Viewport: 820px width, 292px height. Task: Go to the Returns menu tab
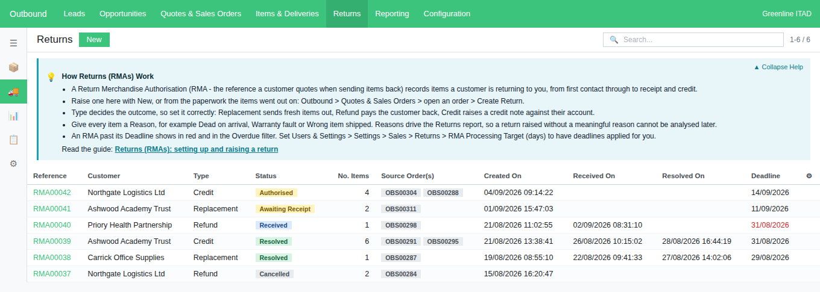(x=347, y=14)
